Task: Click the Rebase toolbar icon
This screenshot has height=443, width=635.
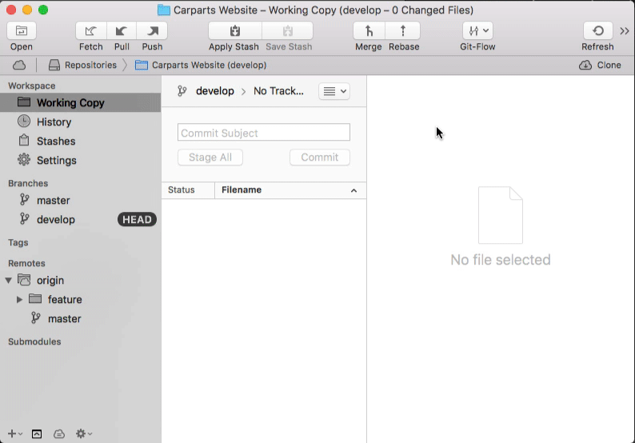Action: click(403, 31)
